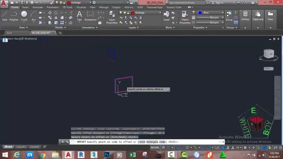
Task: Expand the Draw panel
Action: pos(23,27)
